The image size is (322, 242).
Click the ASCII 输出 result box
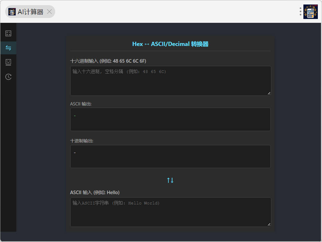pyautogui.click(x=170, y=119)
